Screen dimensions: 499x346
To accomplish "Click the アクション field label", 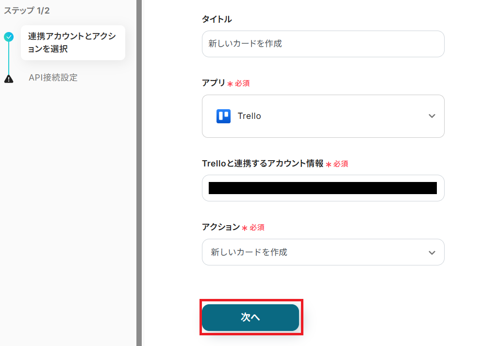I will point(220,227).
